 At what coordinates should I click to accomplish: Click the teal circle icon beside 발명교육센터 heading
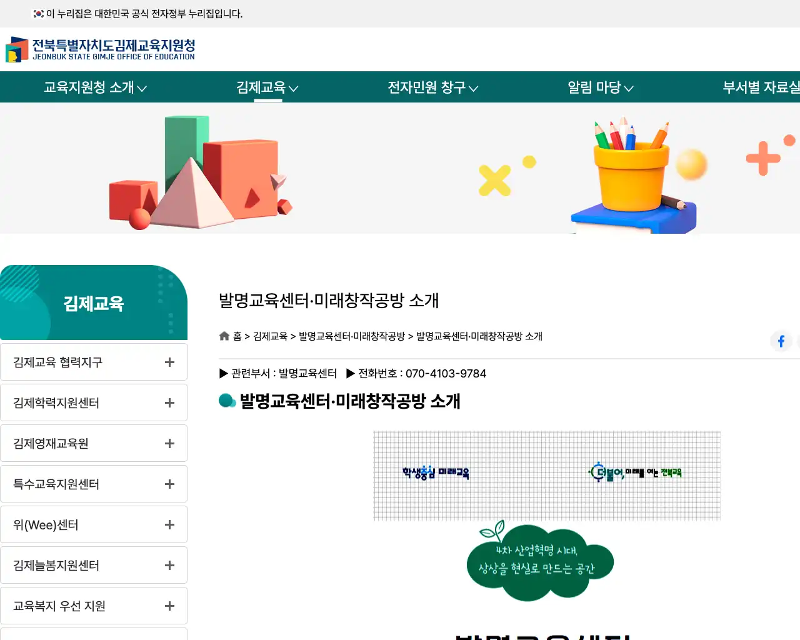pos(227,401)
